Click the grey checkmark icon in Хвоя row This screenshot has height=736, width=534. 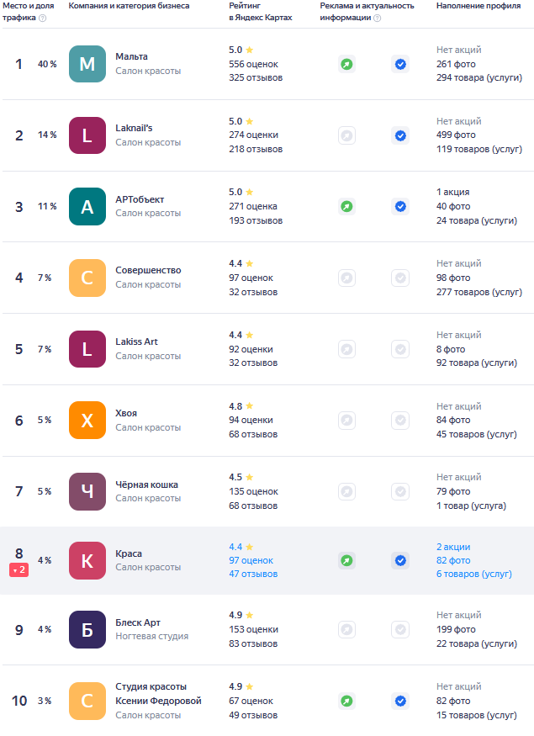point(400,420)
